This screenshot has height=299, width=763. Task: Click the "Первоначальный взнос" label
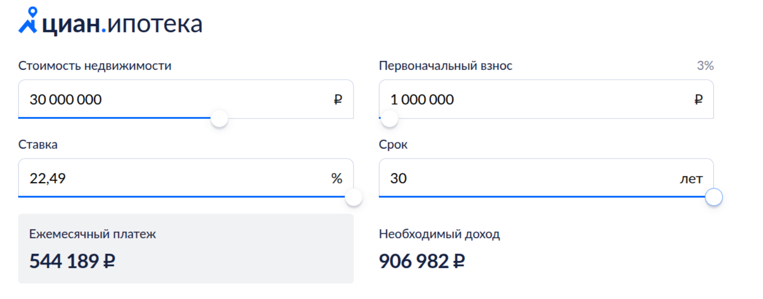445,65
